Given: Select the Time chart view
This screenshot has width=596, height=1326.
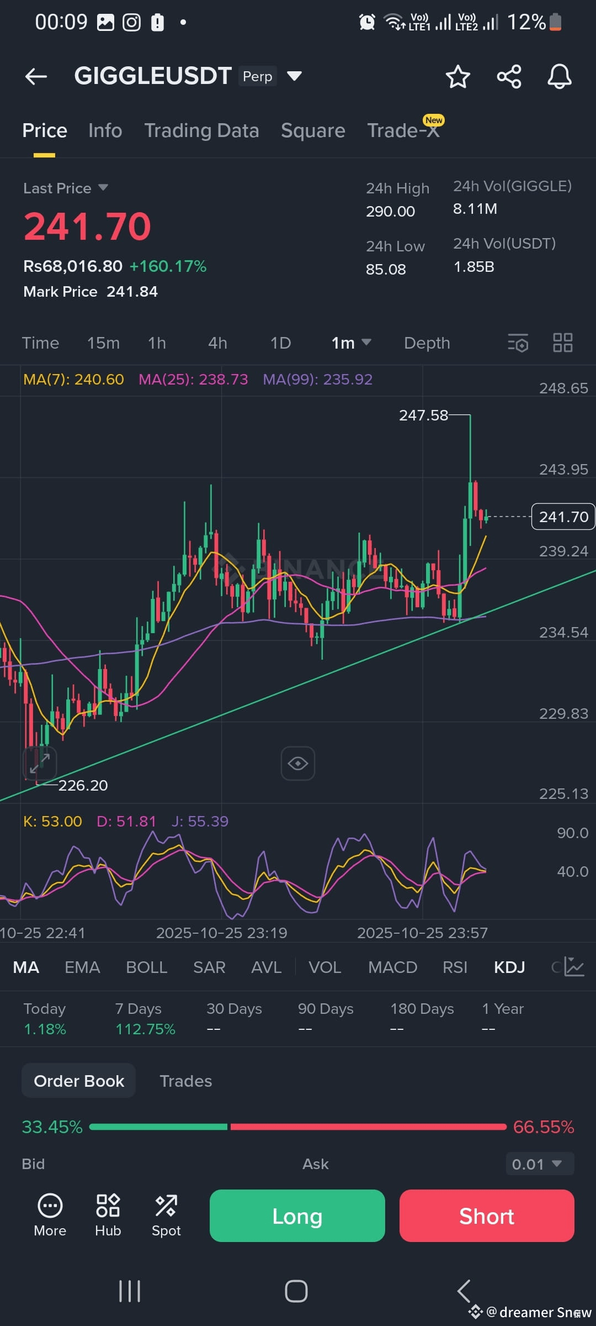Looking at the screenshot, I should (x=40, y=343).
